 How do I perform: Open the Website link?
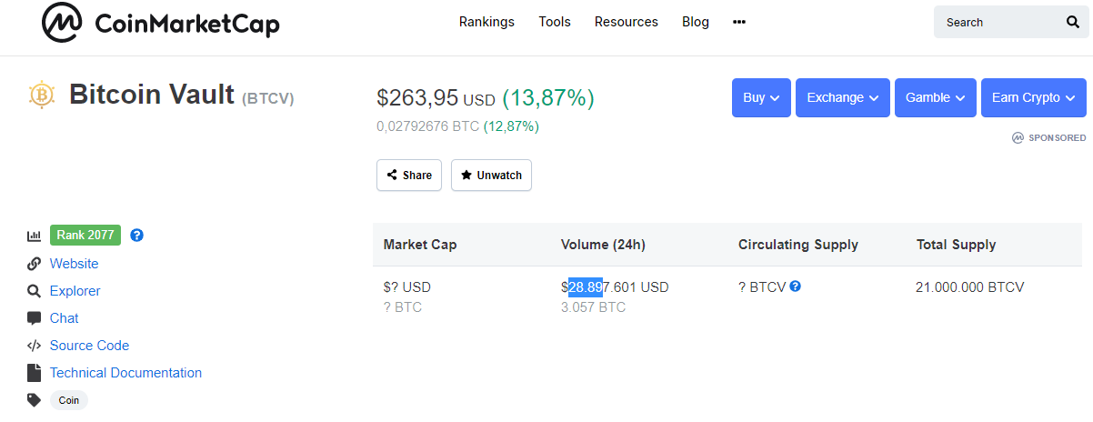(x=74, y=264)
